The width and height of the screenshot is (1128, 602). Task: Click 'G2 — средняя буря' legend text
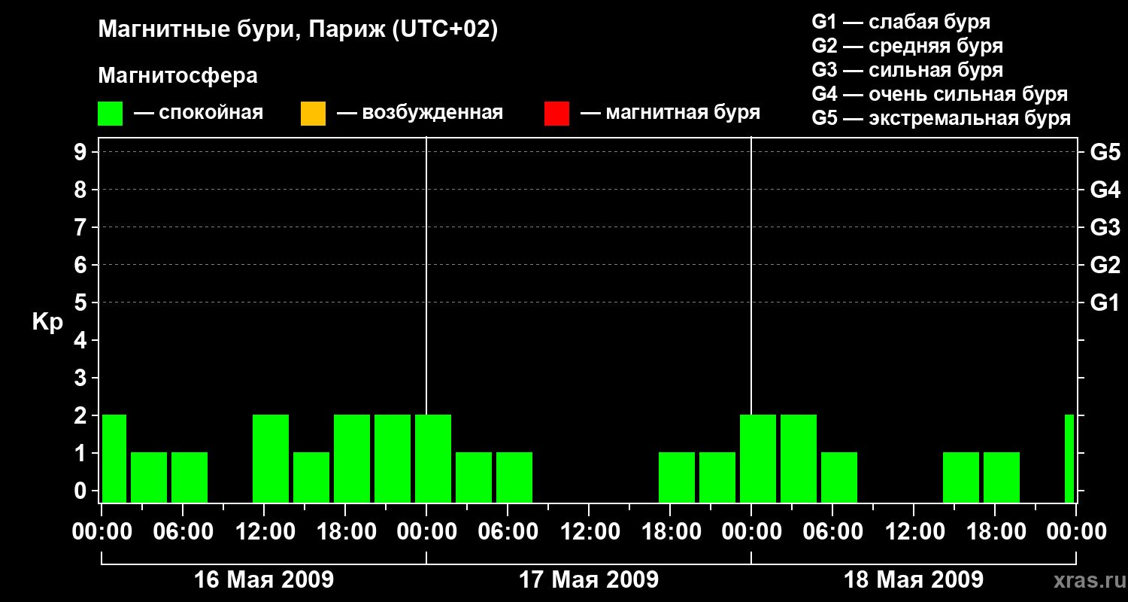click(x=908, y=46)
